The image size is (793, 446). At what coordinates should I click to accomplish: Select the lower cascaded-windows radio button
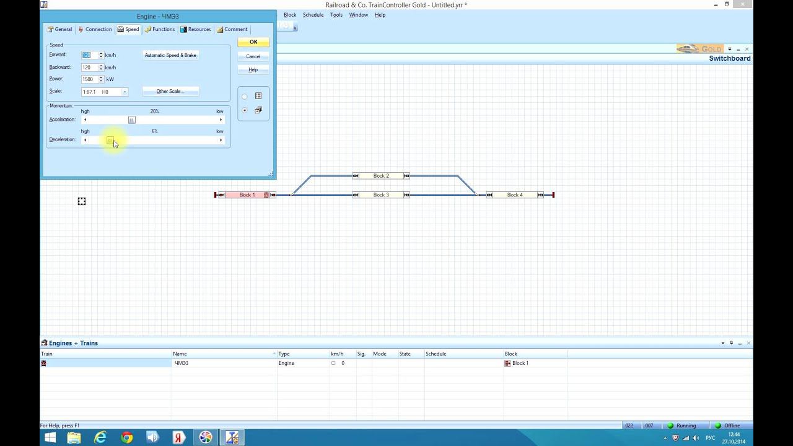(x=244, y=110)
